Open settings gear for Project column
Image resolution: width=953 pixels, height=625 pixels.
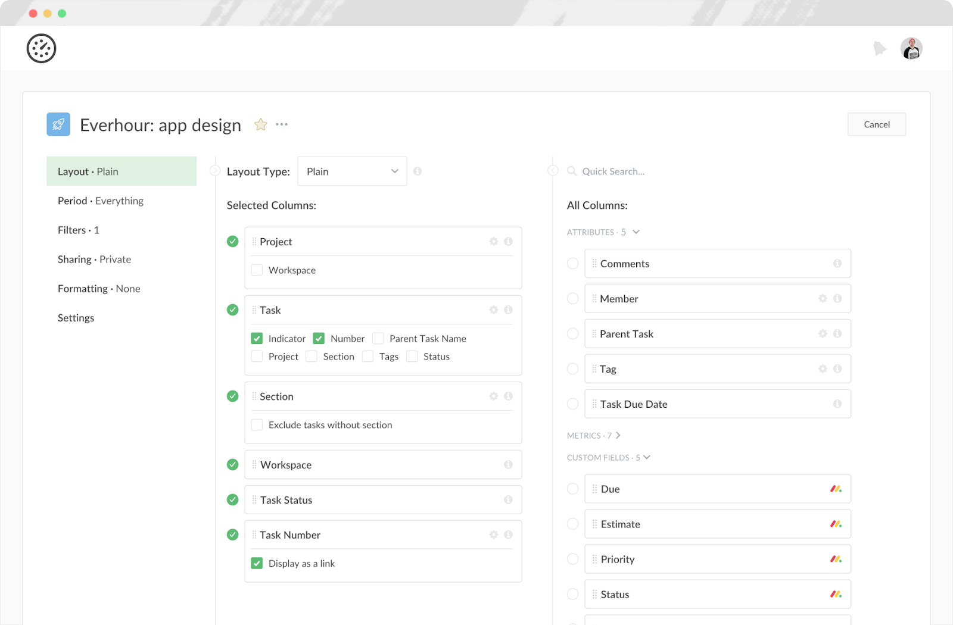[494, 241]
